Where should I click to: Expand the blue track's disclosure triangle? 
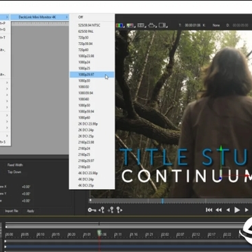point(6,246)
